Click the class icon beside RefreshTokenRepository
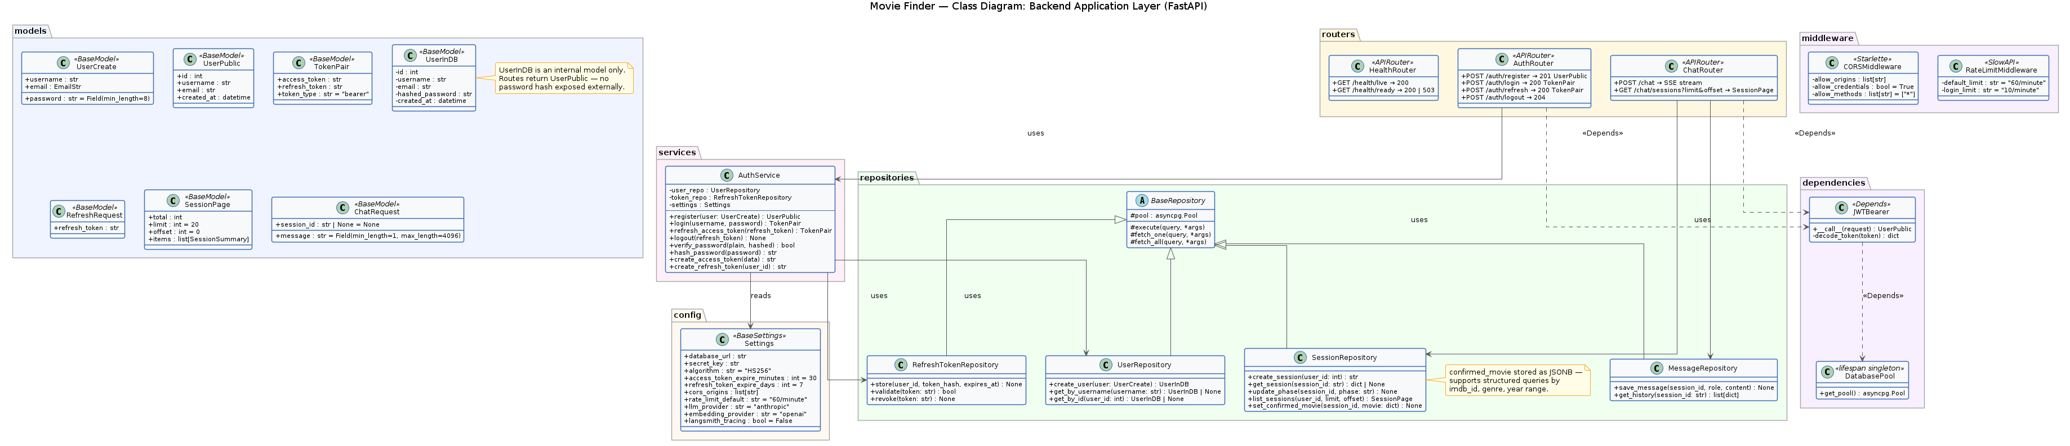 [901, 365]
